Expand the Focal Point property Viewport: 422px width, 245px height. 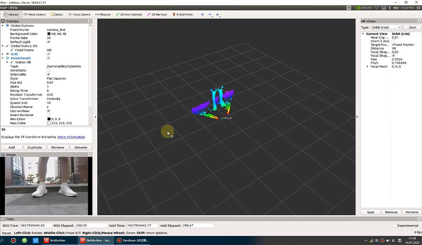point(368,66)
